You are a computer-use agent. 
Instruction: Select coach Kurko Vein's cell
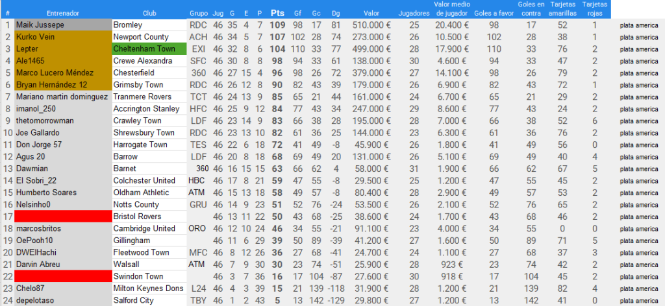click(63, 37)
